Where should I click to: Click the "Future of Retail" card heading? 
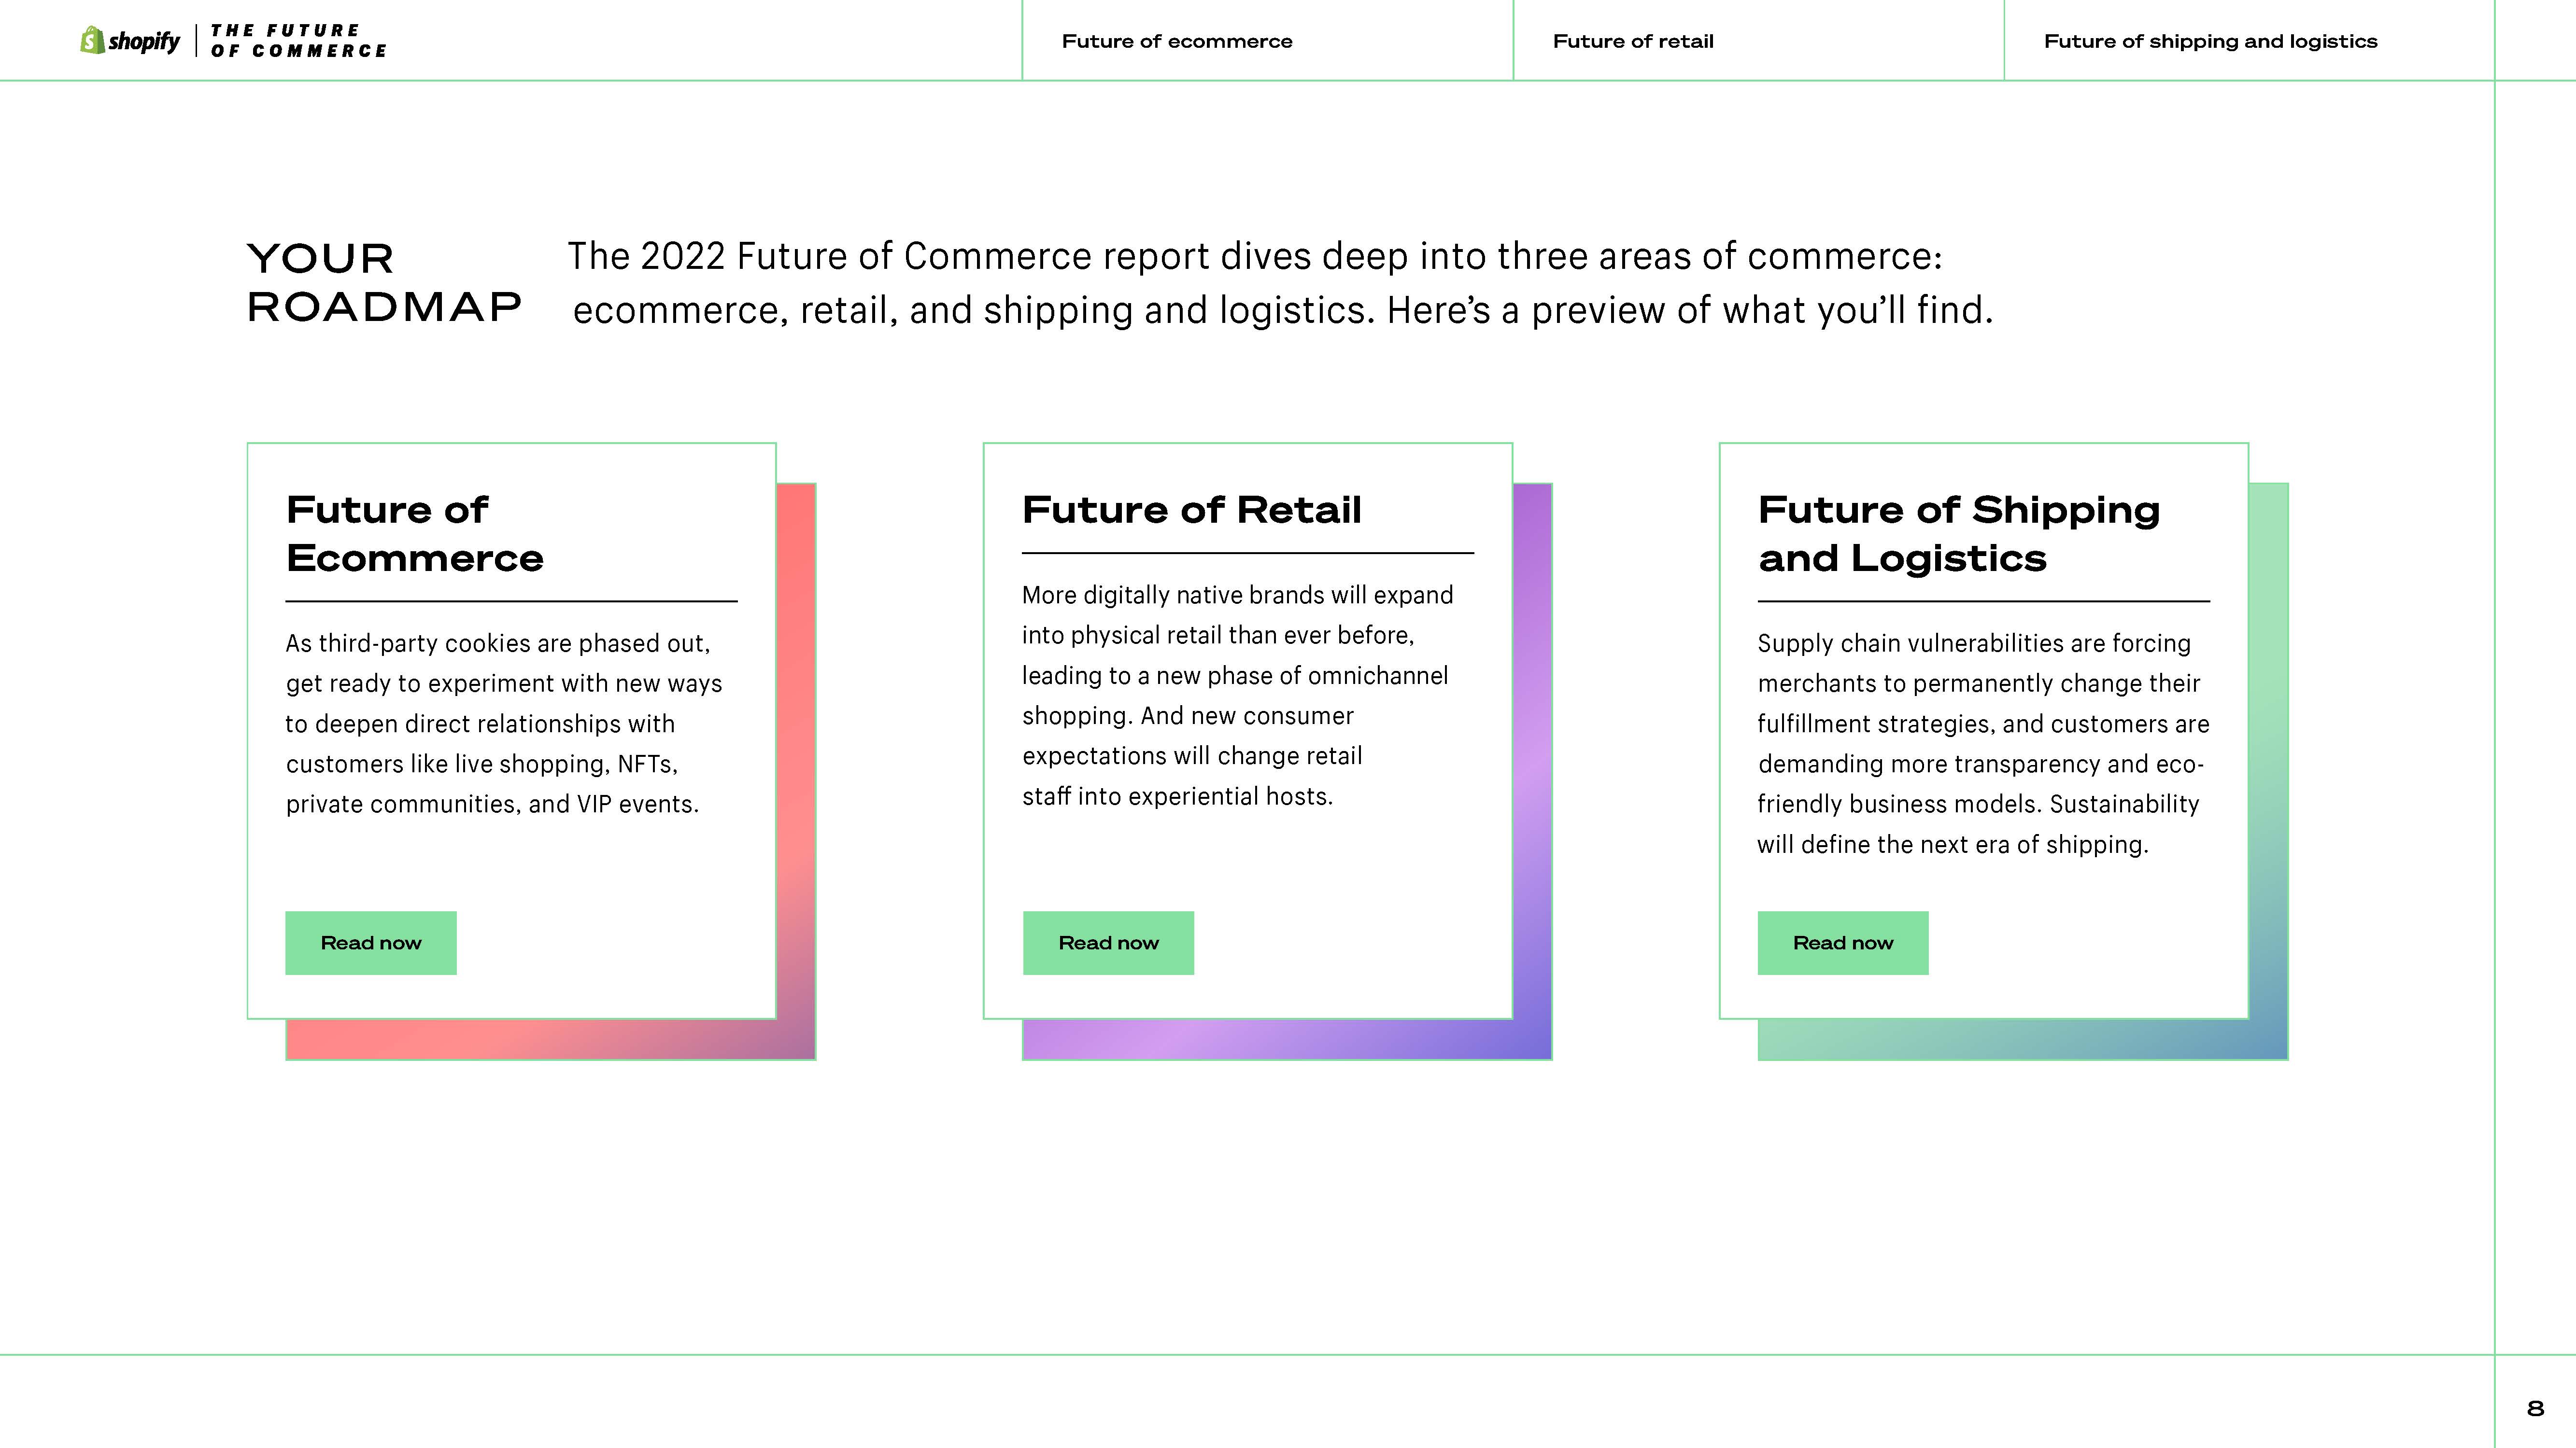(1191, 510)
